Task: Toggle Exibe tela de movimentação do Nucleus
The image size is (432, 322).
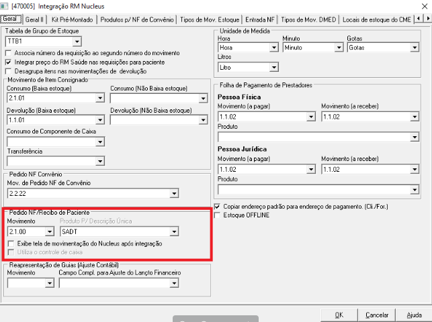Action: (x=11, y=244)
